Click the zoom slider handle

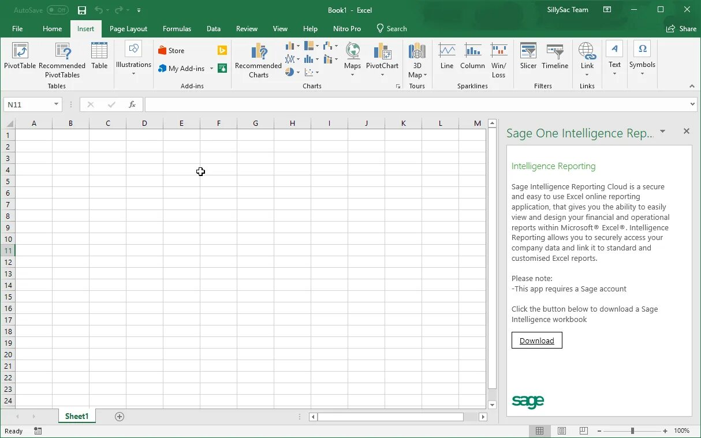632,430
